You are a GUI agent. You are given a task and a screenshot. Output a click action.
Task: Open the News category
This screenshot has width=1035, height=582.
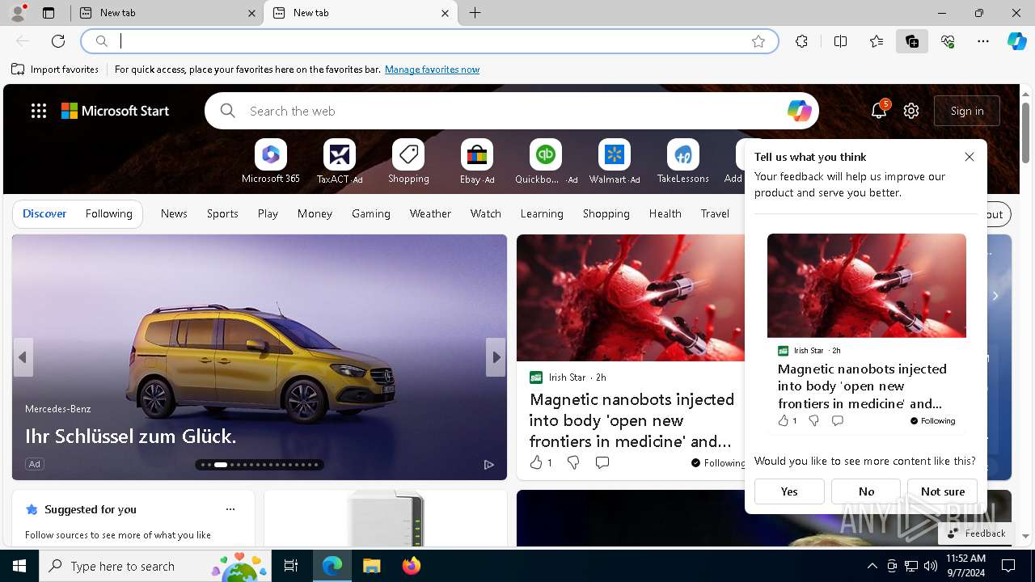pyautogui.click(x=174, y=213)
